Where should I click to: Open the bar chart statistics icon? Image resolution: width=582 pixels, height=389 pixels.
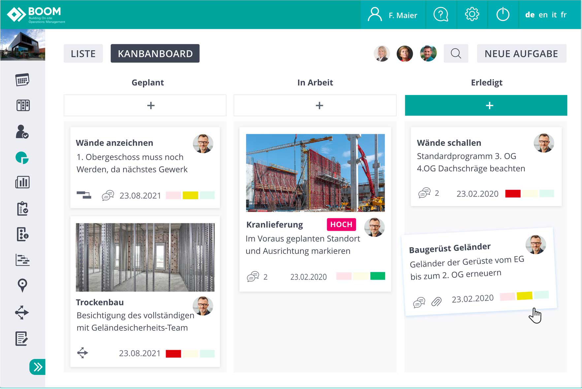(22, 182)
